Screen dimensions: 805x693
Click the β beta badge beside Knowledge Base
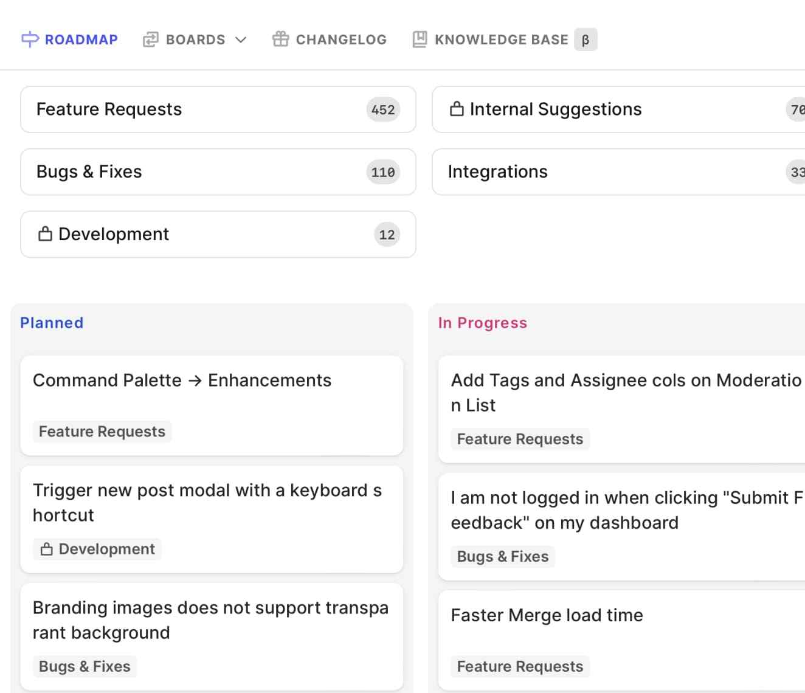click(x=586, y=39)
